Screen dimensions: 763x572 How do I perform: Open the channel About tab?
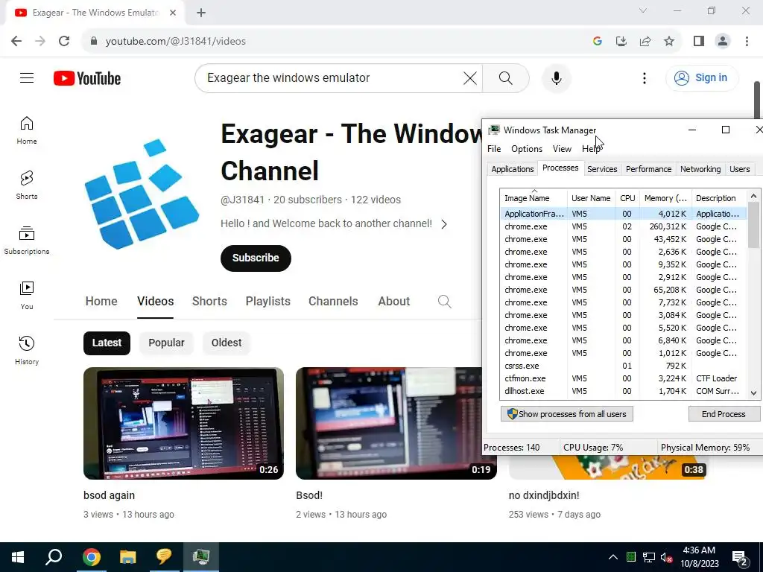(393, 302)
